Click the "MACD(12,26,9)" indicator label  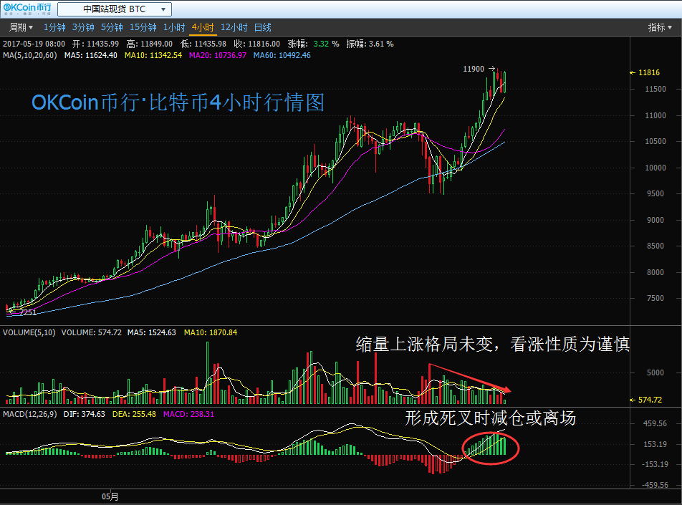(x=29, y=414)
